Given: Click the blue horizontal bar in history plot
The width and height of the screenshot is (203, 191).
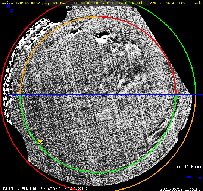Looking at the screenshot, I should point(188,177).
